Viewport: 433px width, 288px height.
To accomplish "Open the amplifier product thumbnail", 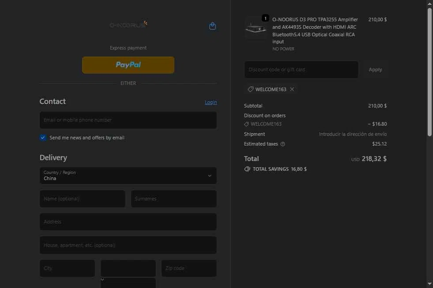I will click(256, 28).
